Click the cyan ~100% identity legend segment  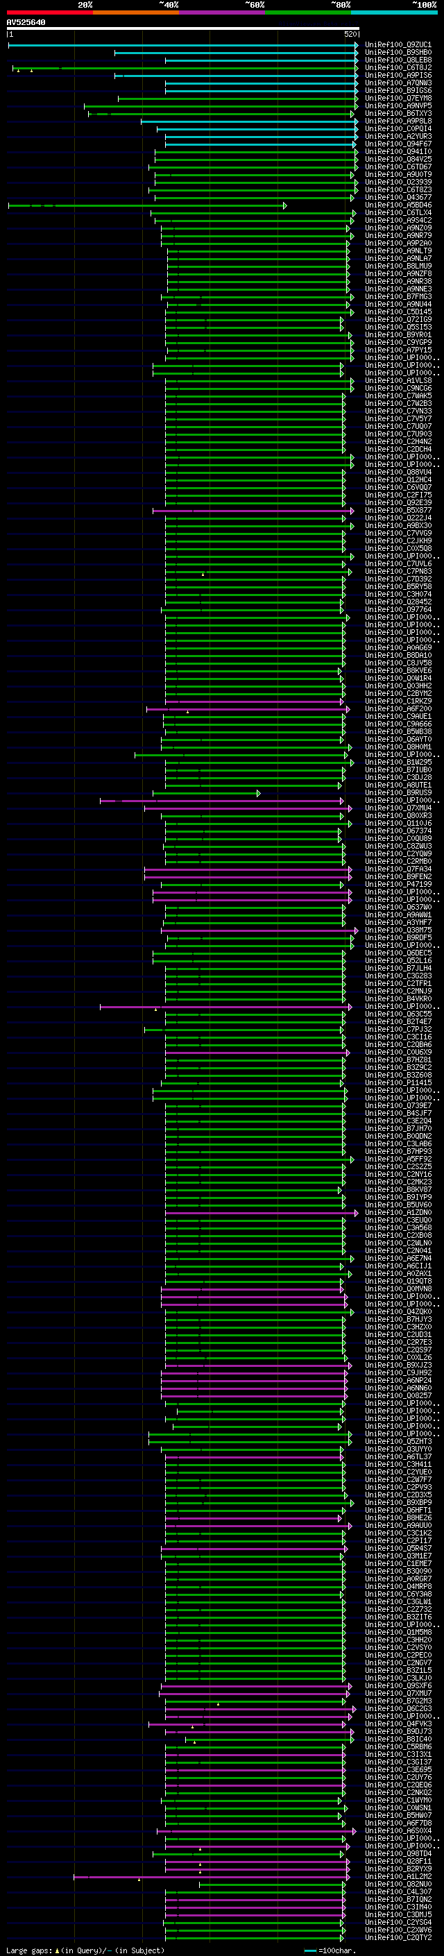[394, 12]
